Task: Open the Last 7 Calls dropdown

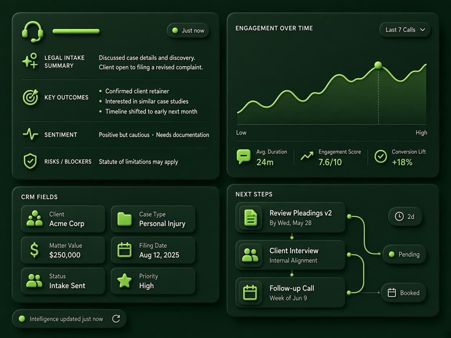Action: (405, 30)
